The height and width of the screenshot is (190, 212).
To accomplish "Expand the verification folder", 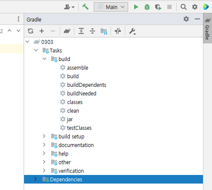I will (x=44, y=171).
